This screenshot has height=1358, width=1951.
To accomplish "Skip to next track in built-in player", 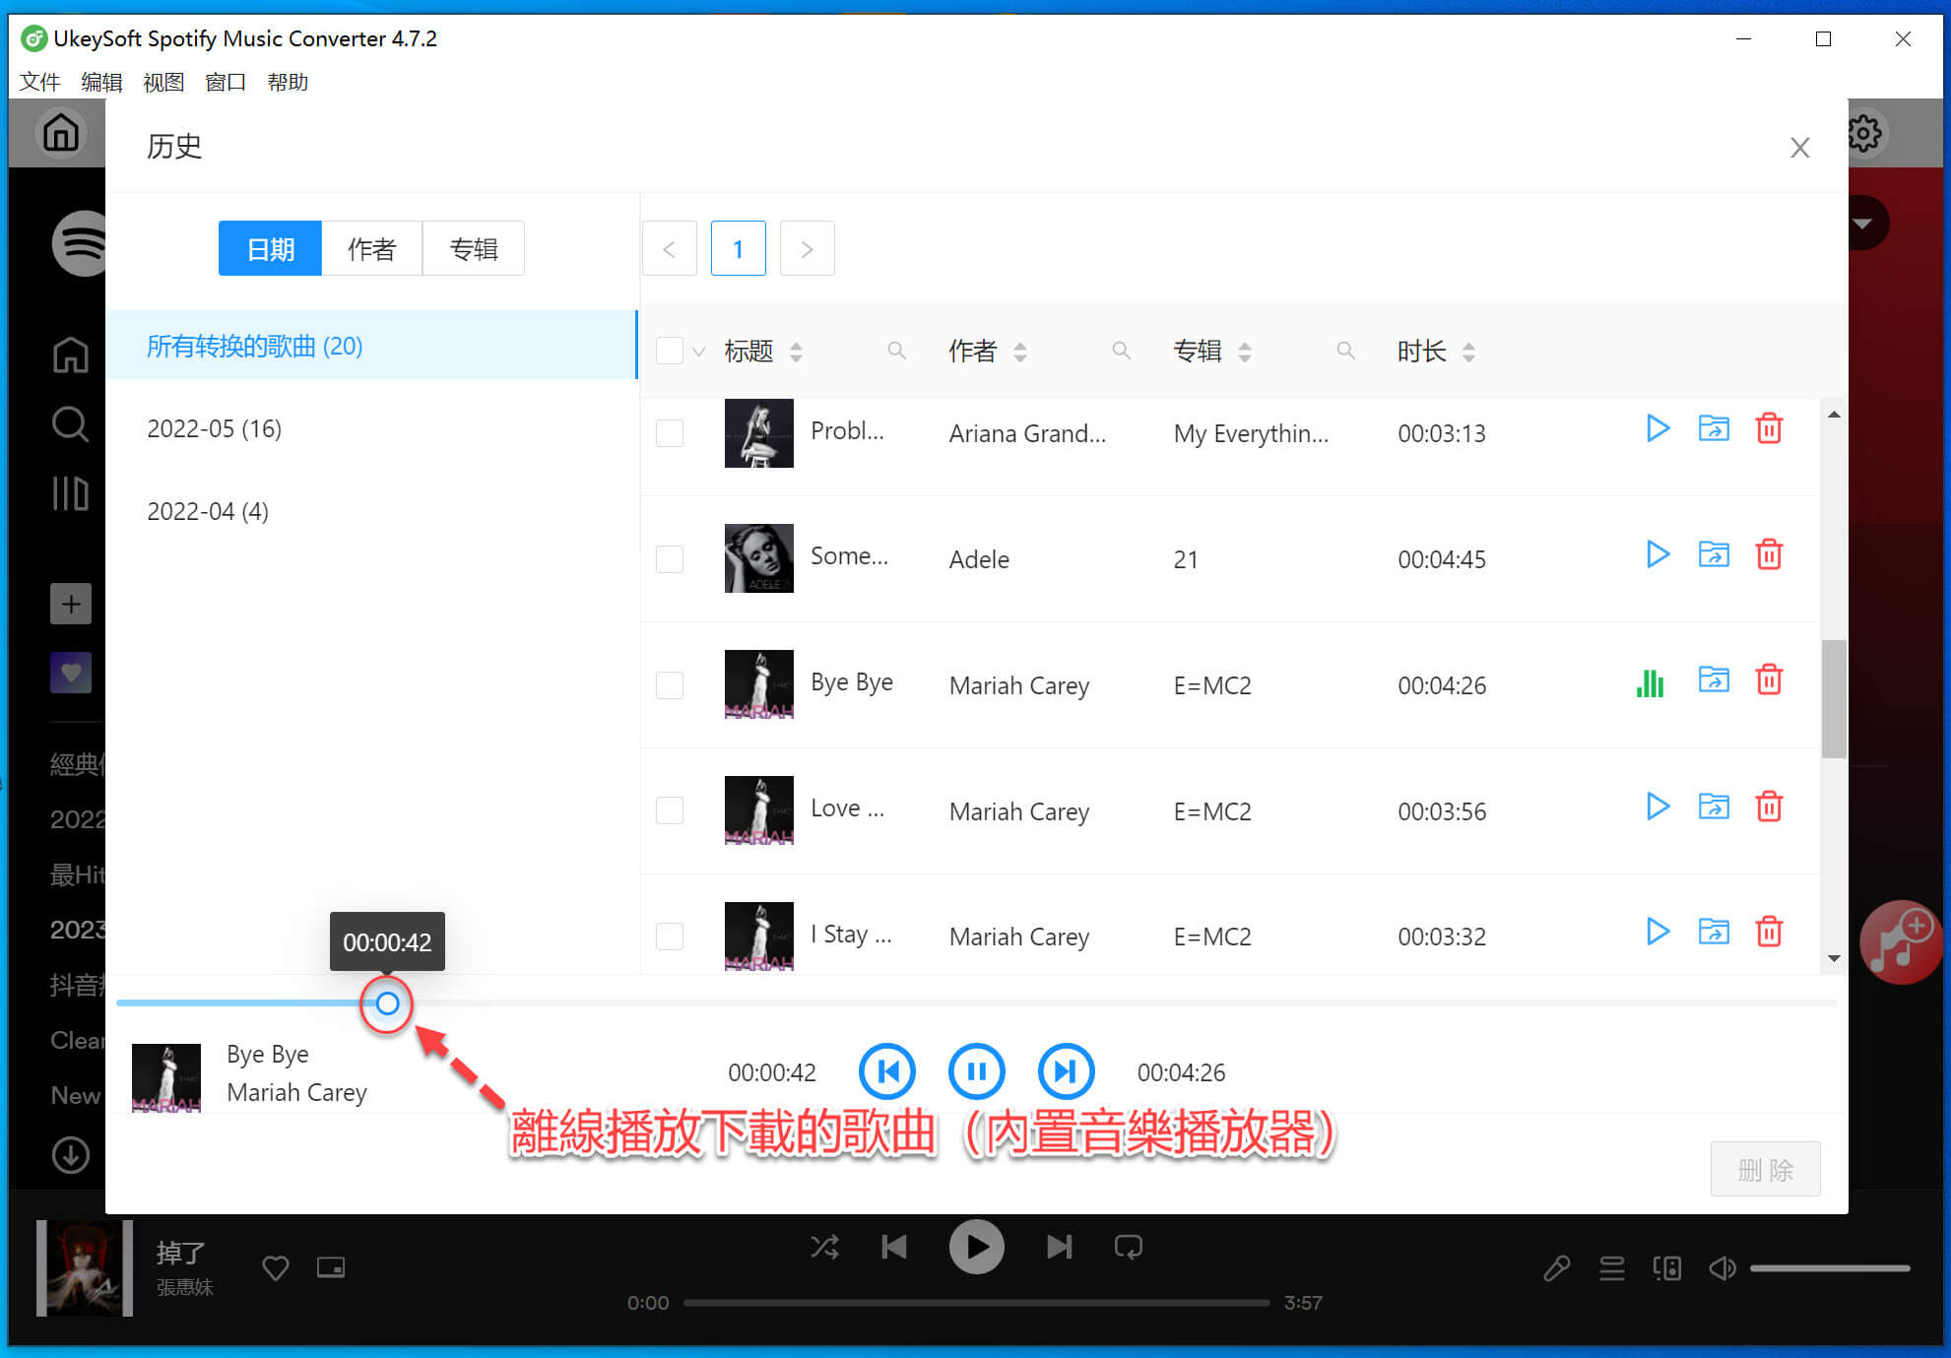I will 1066,1071.
